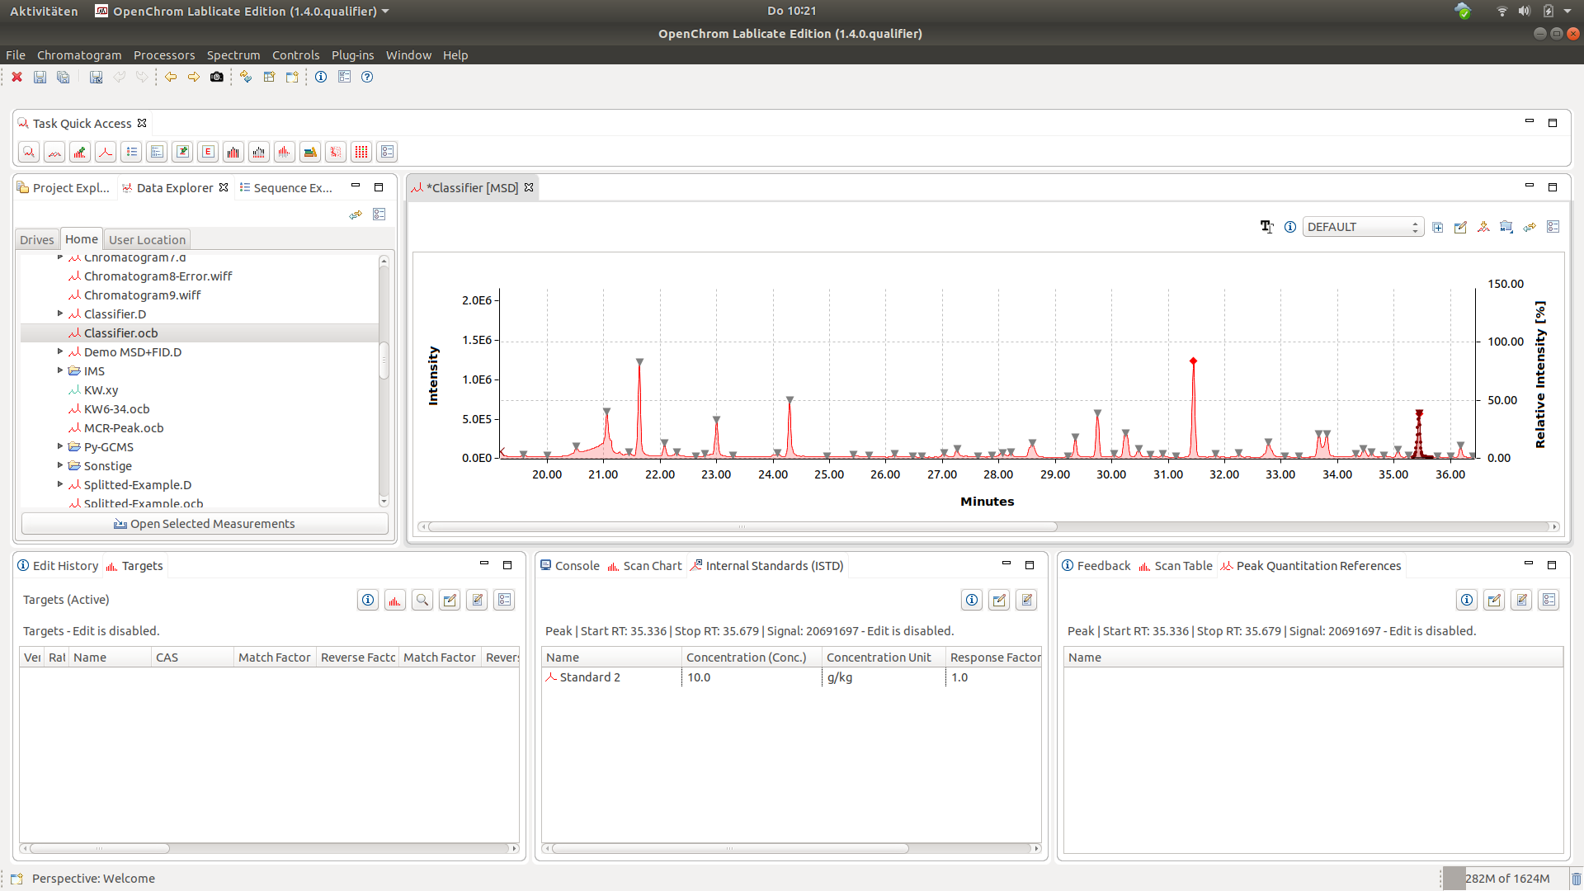Click the settings list icon in chromatogram toolbar
This screenshot has width=1584, height=891.
(x=1553, y=227)
